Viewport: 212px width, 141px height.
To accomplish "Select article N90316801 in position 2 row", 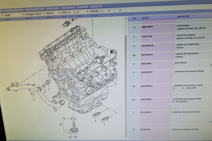I will point(147,27).
